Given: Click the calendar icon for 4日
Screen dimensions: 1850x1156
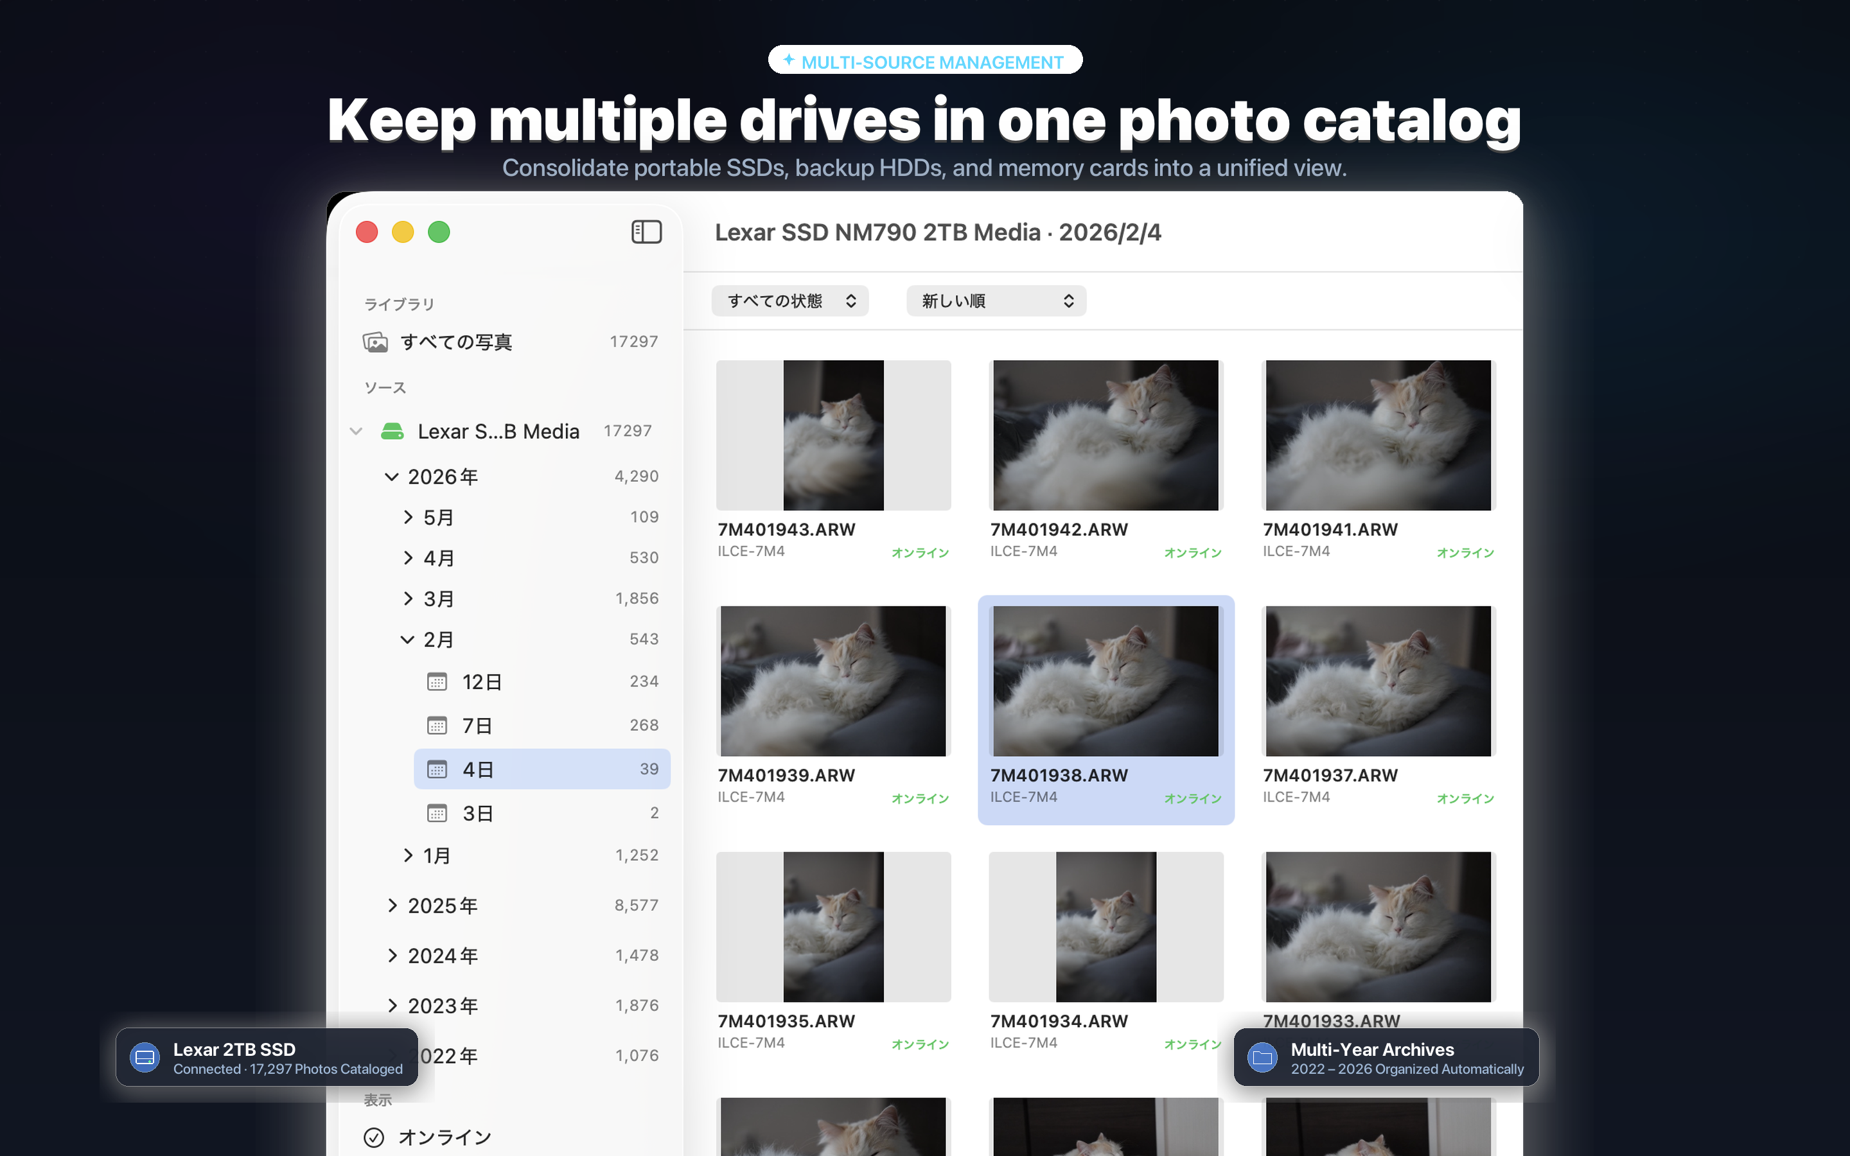Looking at the screenshot, I should click(x=437, y=769).
